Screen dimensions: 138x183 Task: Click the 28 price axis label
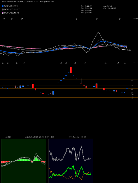132,80
